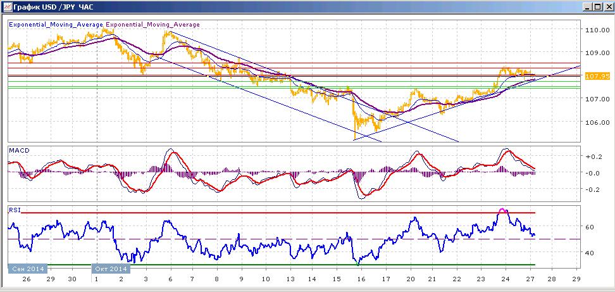Click date 27 on the time axis
615x292 pixels.
pyautogui.click(x=530, y=279)
